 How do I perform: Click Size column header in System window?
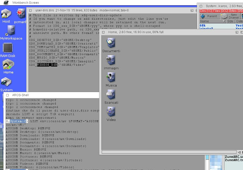(230, 21)
